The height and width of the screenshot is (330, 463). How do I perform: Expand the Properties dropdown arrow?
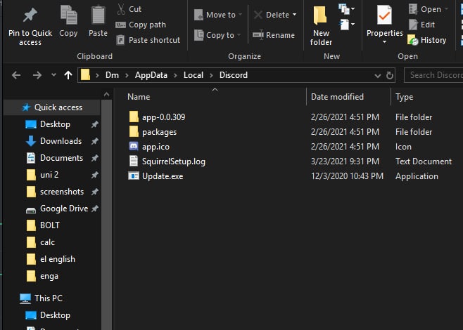pos(384,42)
